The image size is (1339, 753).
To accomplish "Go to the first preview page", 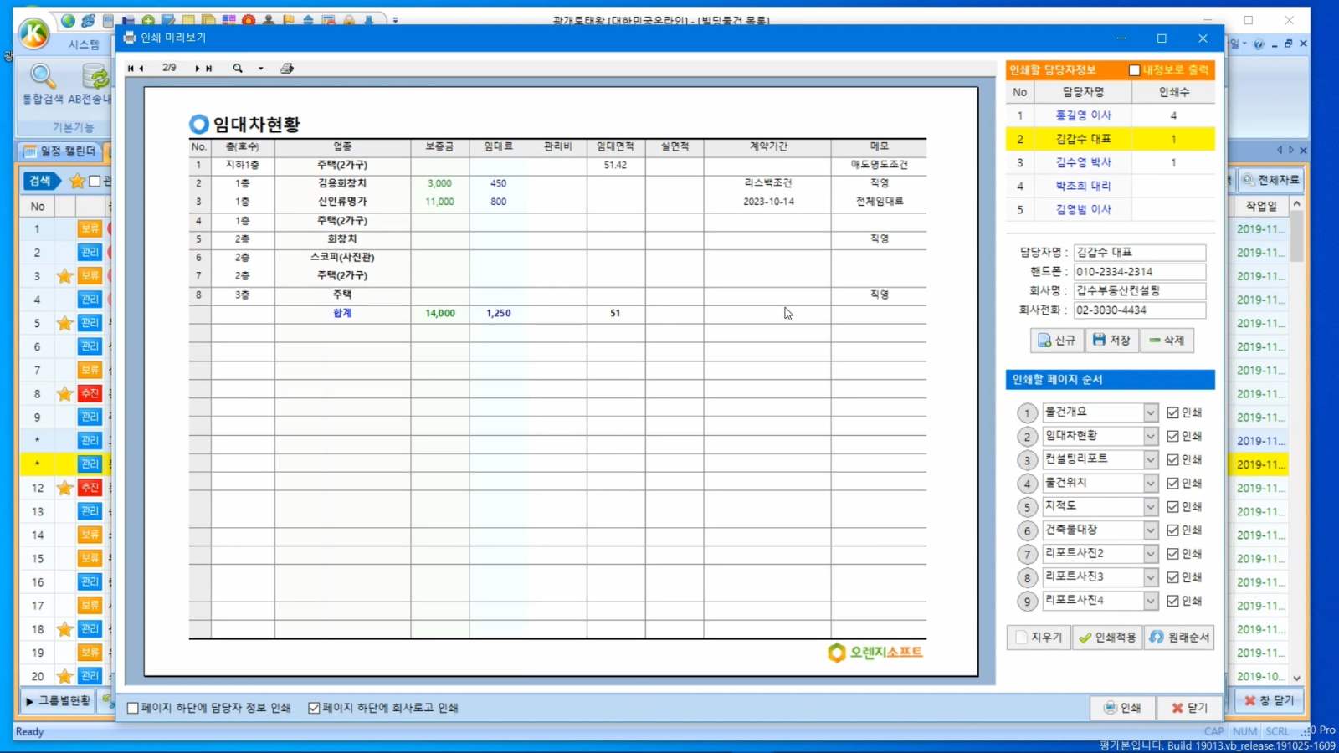I will (130, 69).
